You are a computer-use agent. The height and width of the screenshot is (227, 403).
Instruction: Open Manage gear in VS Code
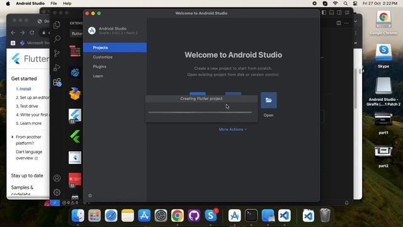57,192
